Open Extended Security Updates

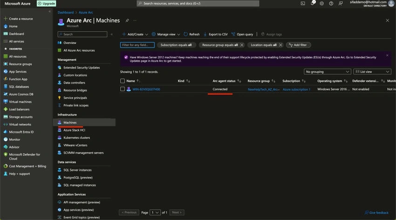82,68
